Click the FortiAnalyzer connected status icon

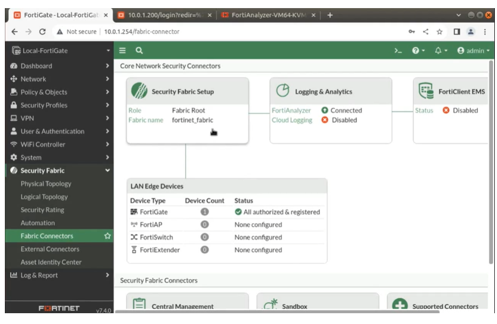325,110
